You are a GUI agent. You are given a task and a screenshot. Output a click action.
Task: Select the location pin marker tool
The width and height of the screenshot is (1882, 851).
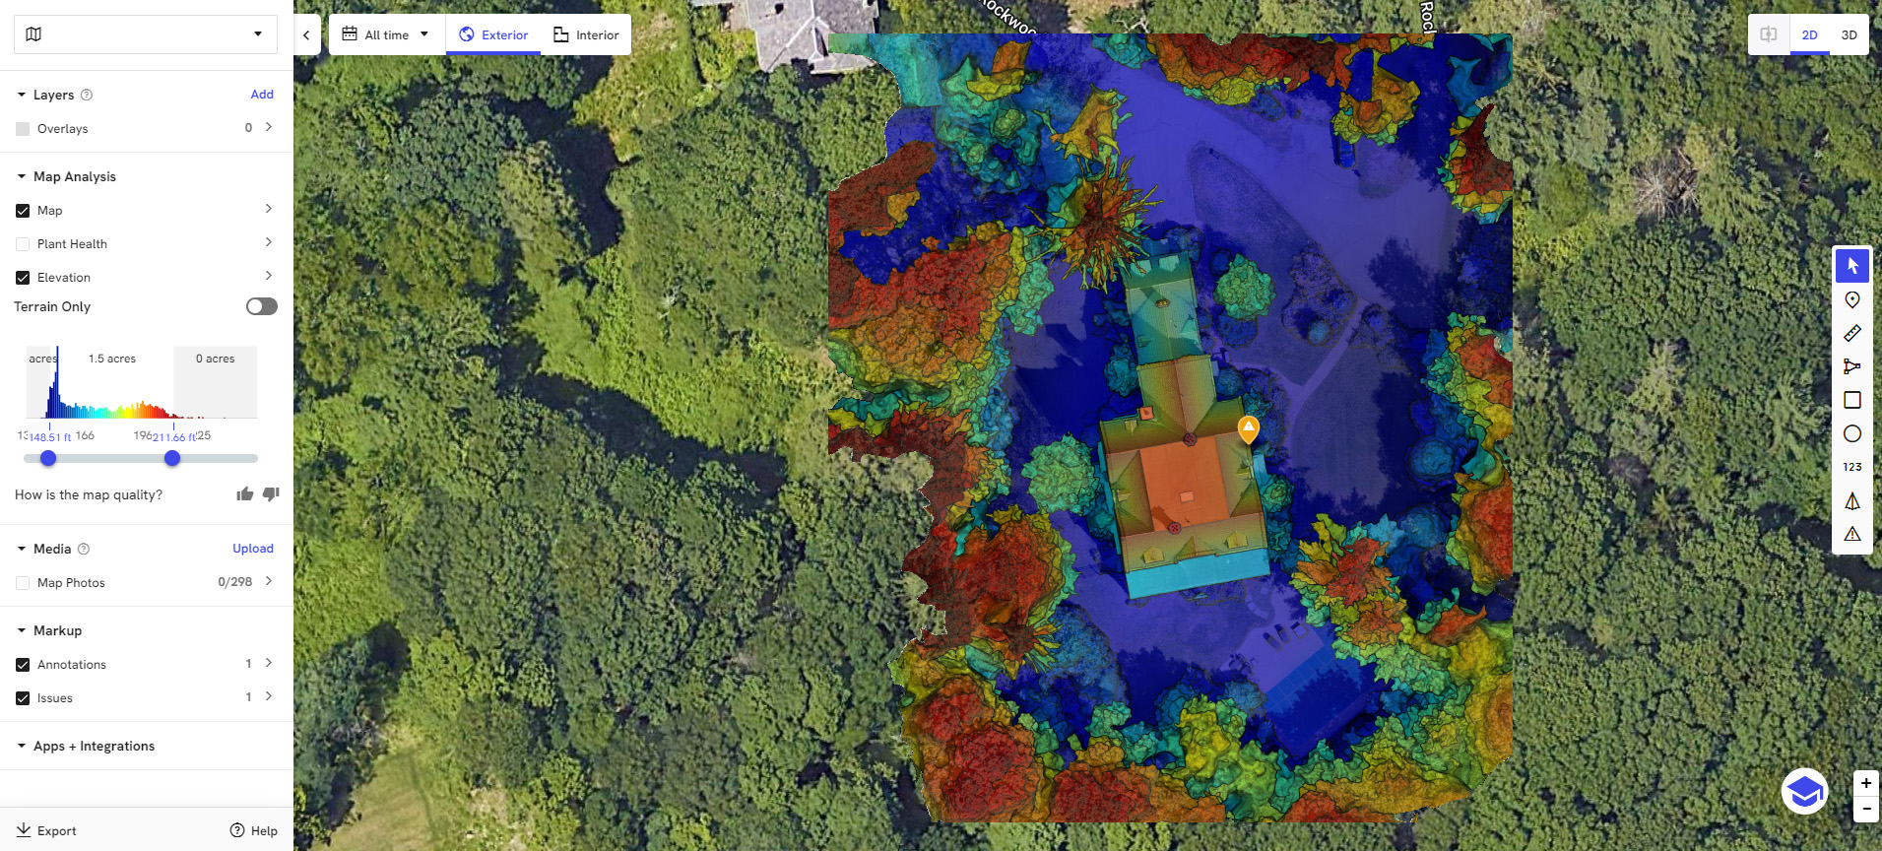pyautogui.click(x=1851, y=299)
